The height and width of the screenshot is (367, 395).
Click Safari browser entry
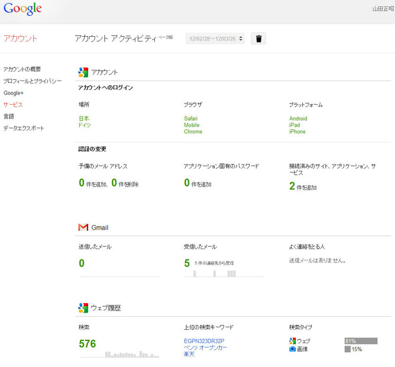click(190, 118)
